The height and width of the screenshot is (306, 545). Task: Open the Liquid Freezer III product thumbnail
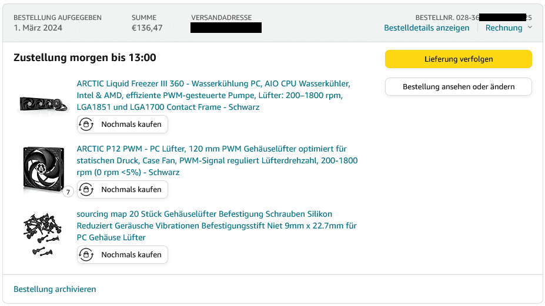[44, 104]
